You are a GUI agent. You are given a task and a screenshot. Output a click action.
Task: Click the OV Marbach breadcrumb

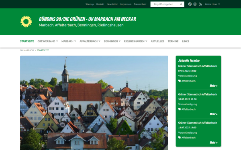tap(27, 50)
